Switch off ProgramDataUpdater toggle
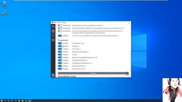 (60, 60)
